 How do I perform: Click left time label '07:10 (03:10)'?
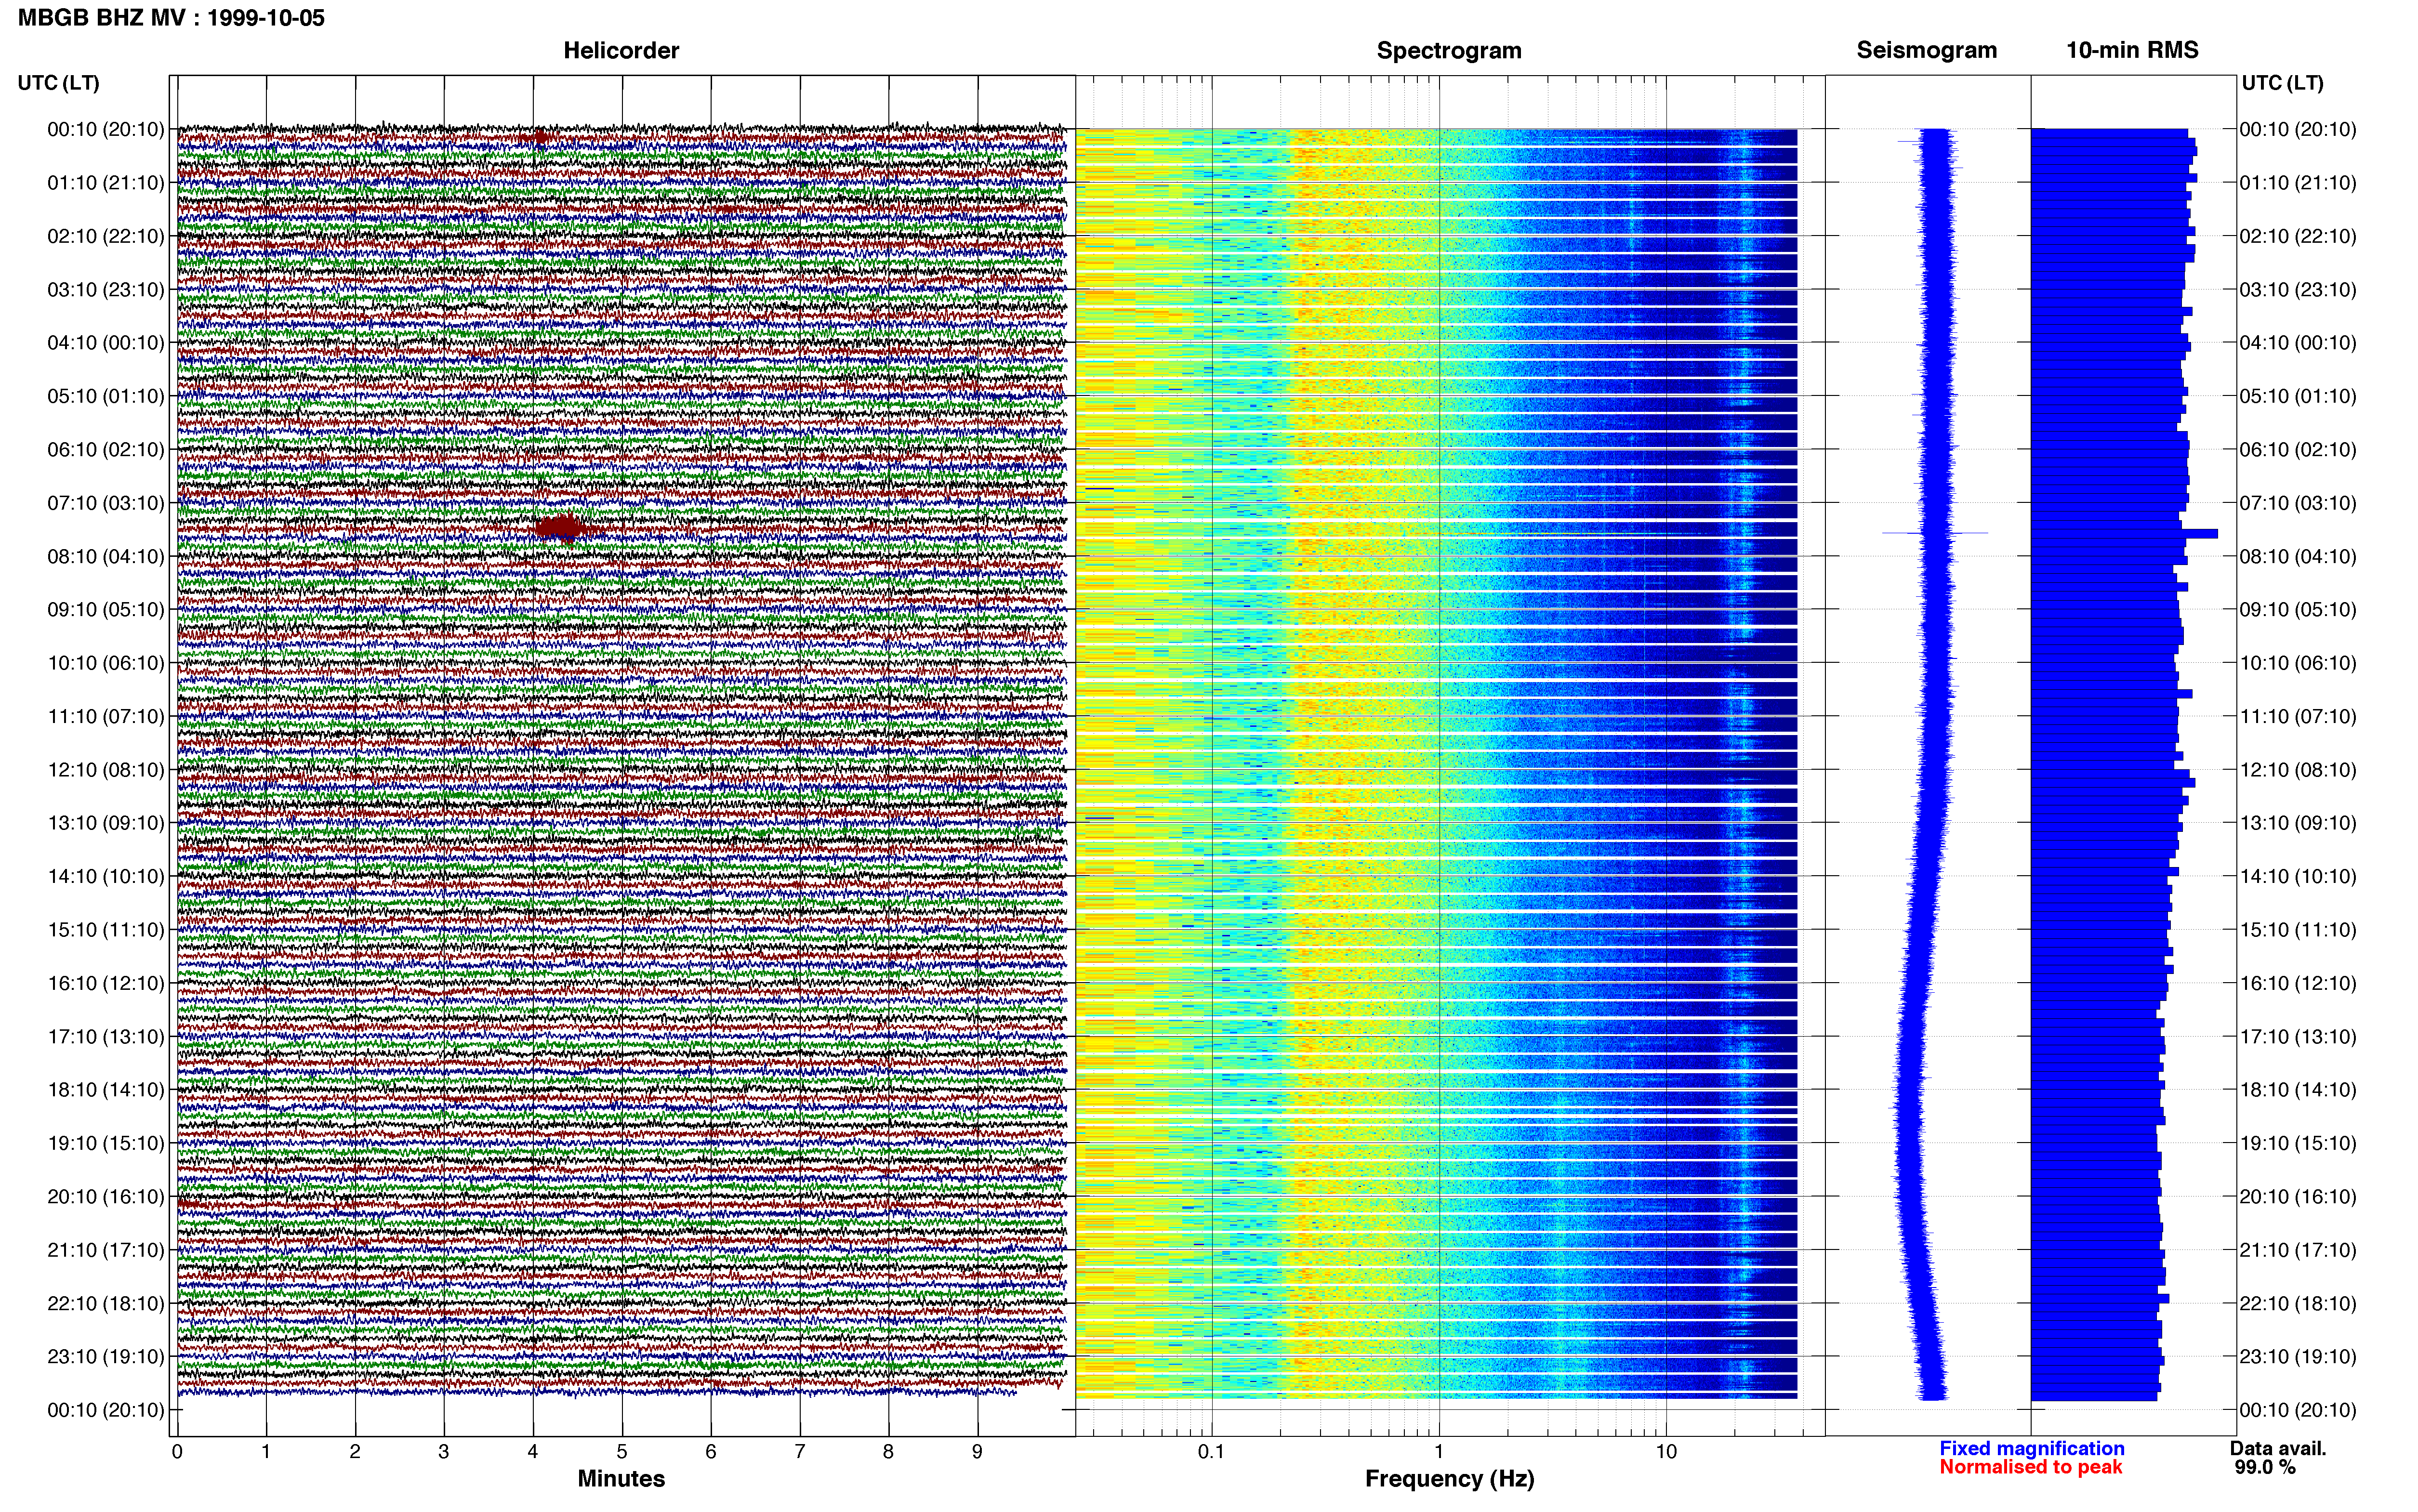click(x=106, y=503)
